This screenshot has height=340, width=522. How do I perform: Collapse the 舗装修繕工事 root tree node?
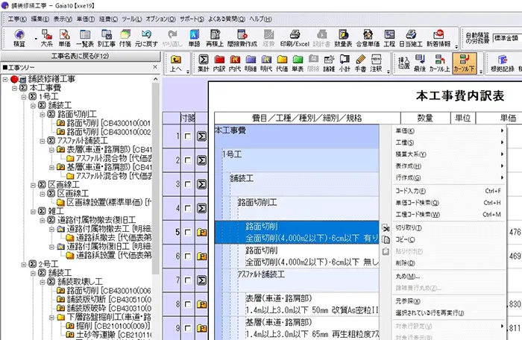coord(5,79)
